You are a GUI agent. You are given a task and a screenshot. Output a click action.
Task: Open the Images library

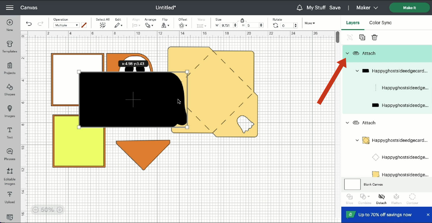click(10, 111)
